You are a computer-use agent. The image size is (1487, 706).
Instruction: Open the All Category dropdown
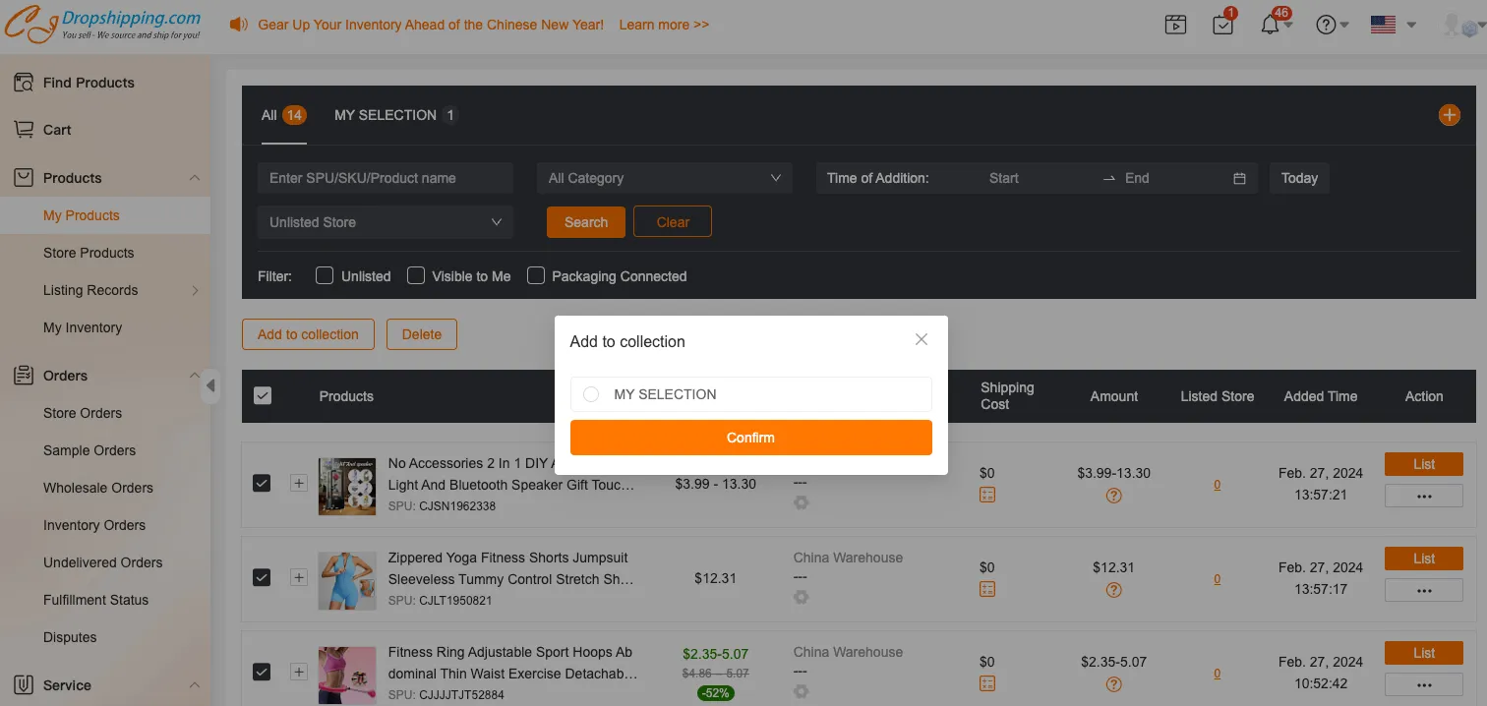[x=664, y=178]
